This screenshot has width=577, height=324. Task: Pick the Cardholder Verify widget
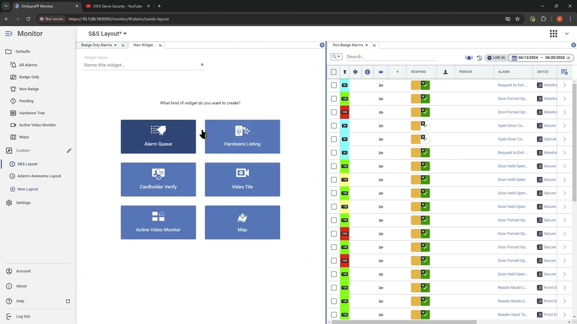[158, 180]
